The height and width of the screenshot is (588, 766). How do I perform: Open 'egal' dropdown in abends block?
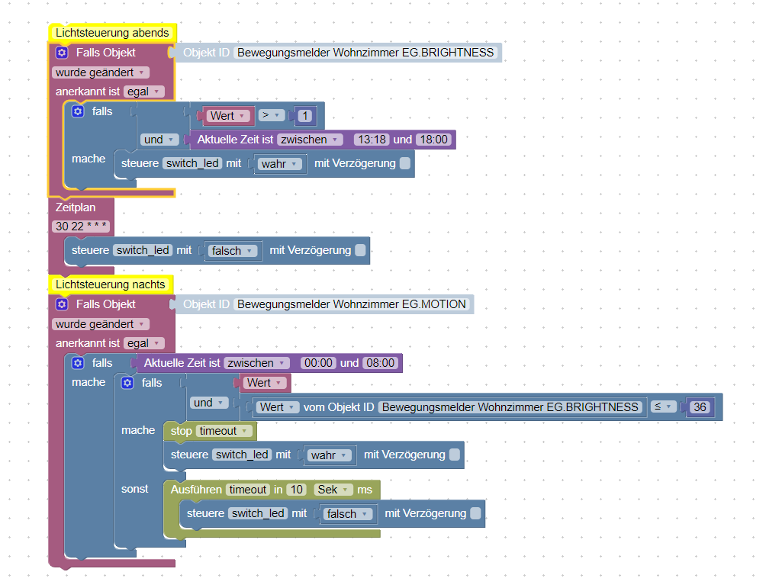[144, 92]
